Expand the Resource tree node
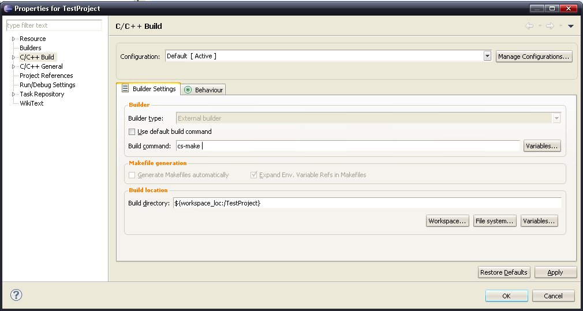The height and width of the screenshot is (311, 583). pos(13,39)
